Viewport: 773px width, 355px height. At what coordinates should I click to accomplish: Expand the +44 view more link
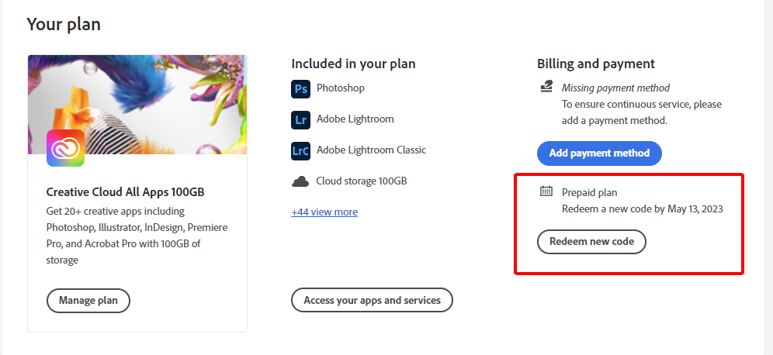324,212
